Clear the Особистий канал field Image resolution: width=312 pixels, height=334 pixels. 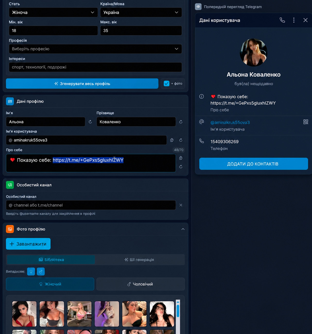pos(181,205)
